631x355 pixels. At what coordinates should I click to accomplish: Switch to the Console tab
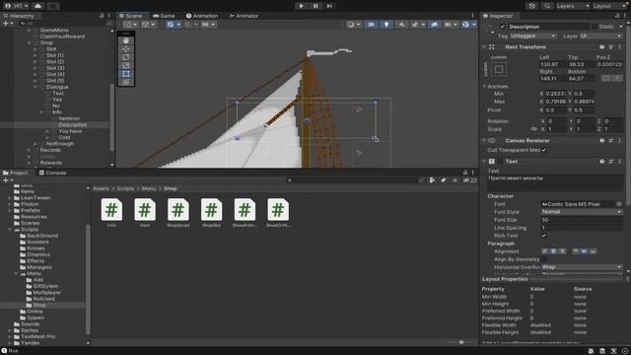[x=52, y=173]
